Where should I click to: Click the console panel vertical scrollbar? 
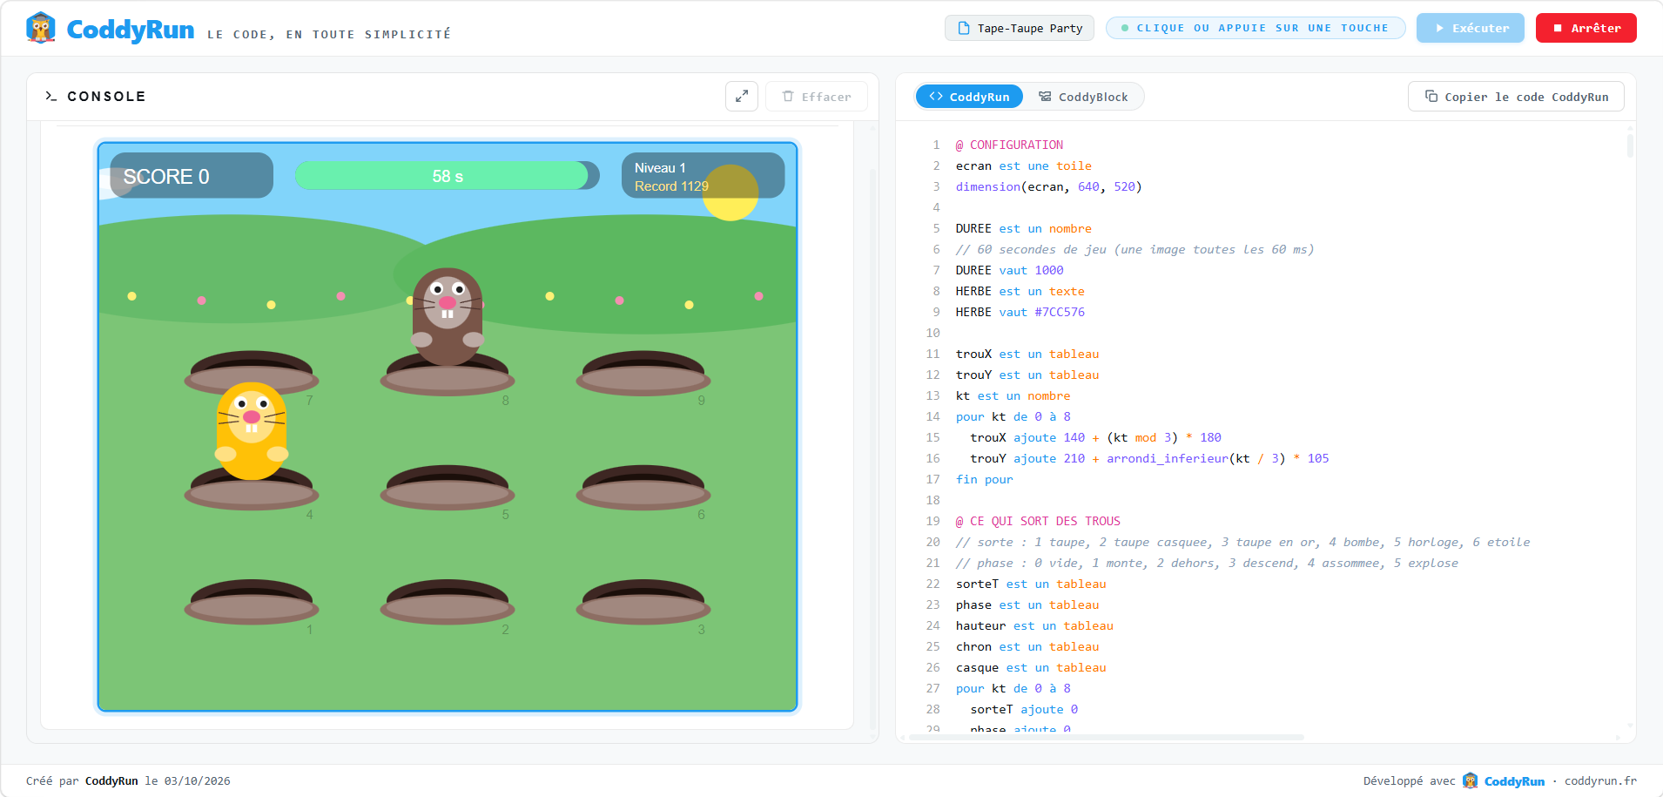click(872, 449)
